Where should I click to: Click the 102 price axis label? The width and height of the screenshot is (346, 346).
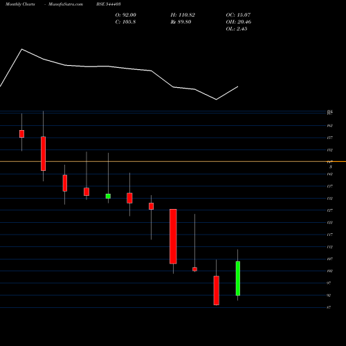(330, 271)
